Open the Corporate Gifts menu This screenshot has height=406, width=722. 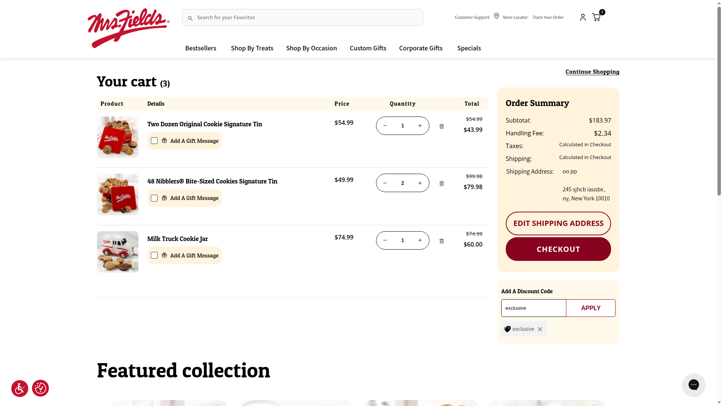420,48
